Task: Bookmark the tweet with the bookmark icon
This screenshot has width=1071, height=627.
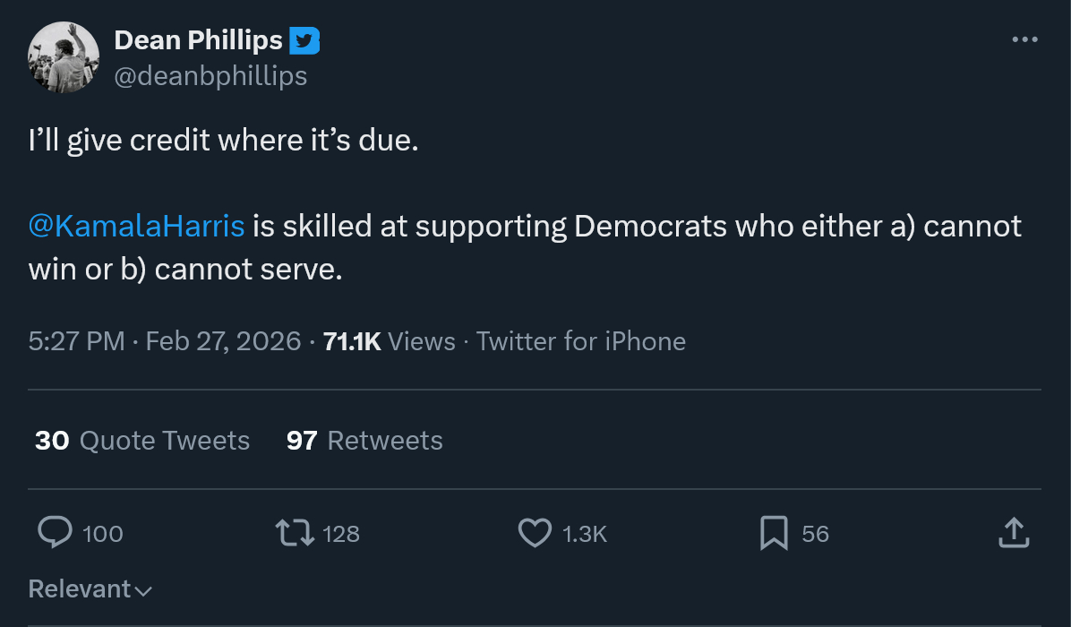Action: click(x=774, y=533)
